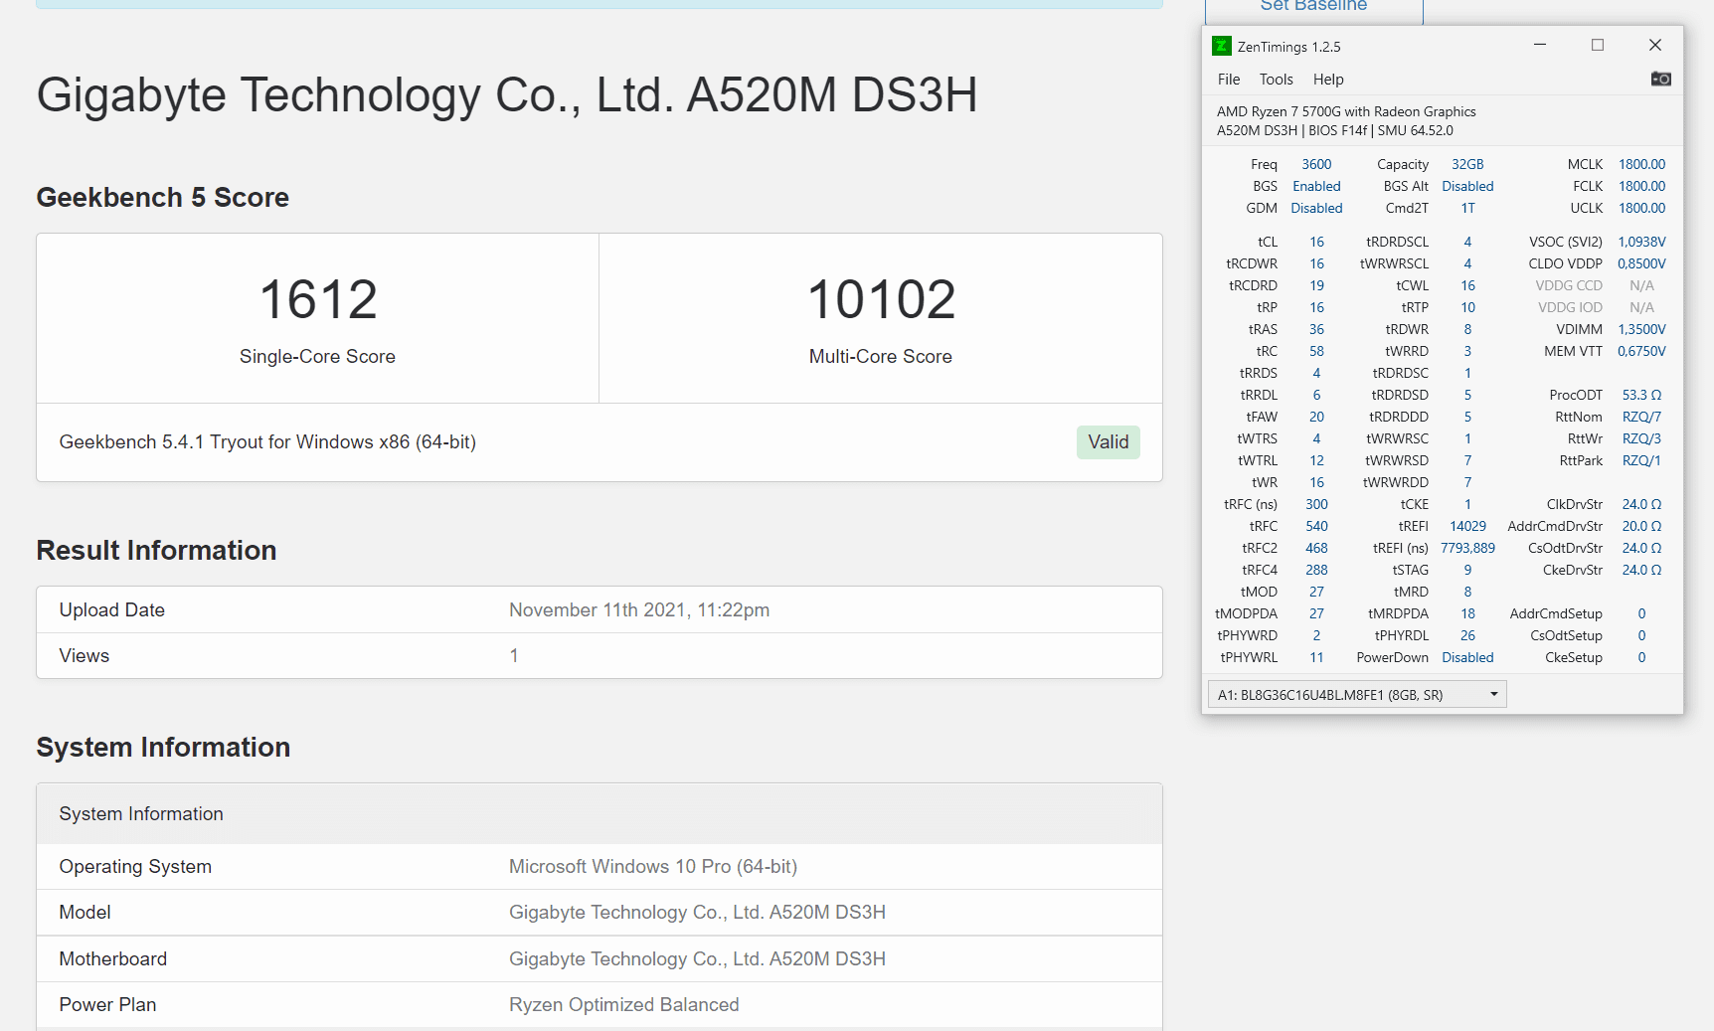Image resolution: width=1714 pixels, height=1031 pixels.
Task: Click the tREFI value 14029
Action: (x=1467, y=526)
